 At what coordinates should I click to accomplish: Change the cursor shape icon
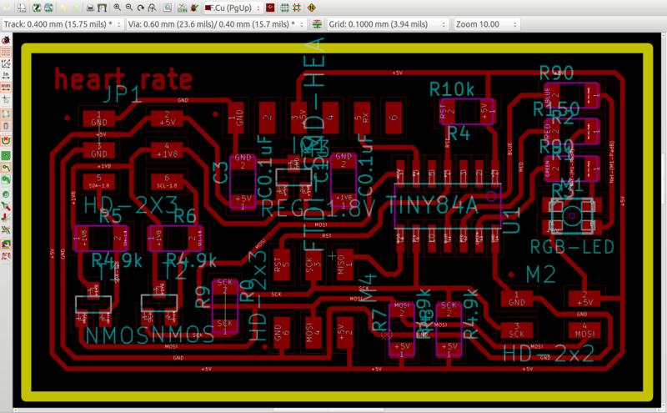(6, 99)
